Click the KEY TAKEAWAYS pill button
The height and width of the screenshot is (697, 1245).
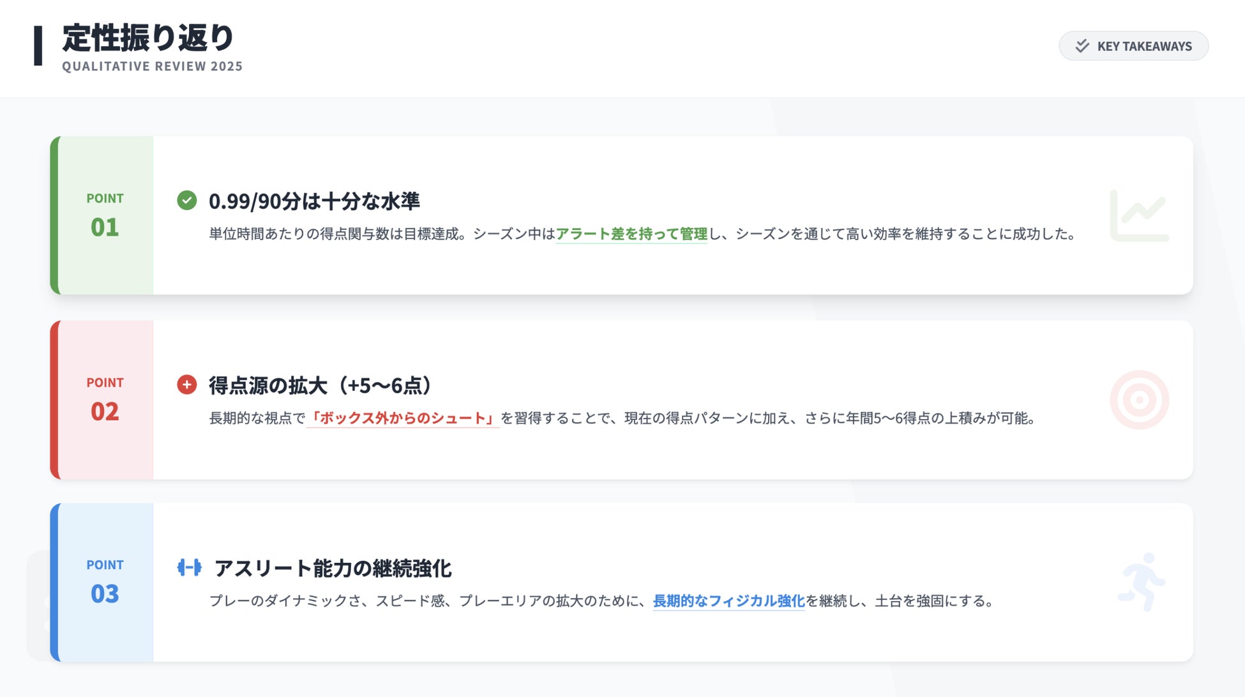click(x=1133, y=46)
